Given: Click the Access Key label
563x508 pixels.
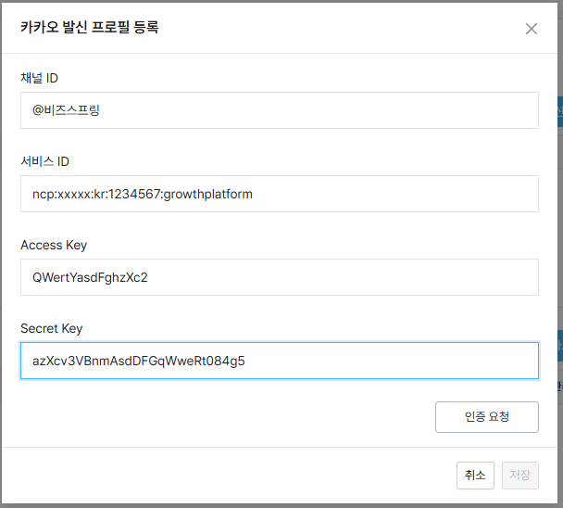Looking at the screenshot, I should tap(54, 245).
